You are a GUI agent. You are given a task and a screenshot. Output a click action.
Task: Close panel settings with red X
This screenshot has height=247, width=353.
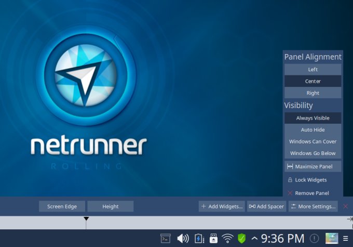point(346,206)
